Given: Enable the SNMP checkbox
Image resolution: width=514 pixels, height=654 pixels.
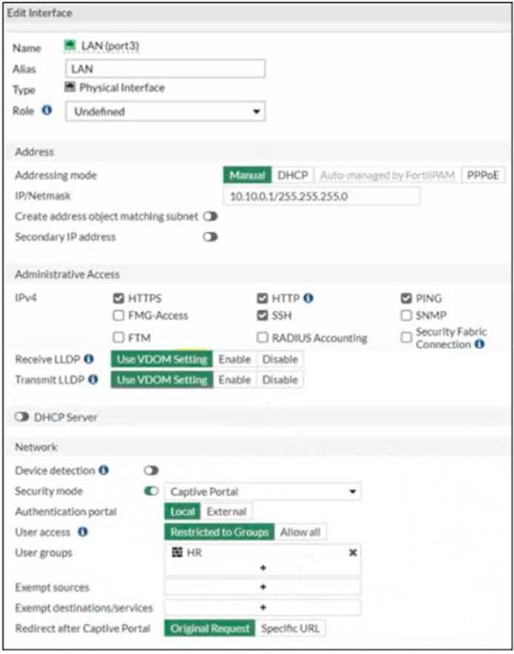Looking at the screenshot, I should (x=406, y=315).
